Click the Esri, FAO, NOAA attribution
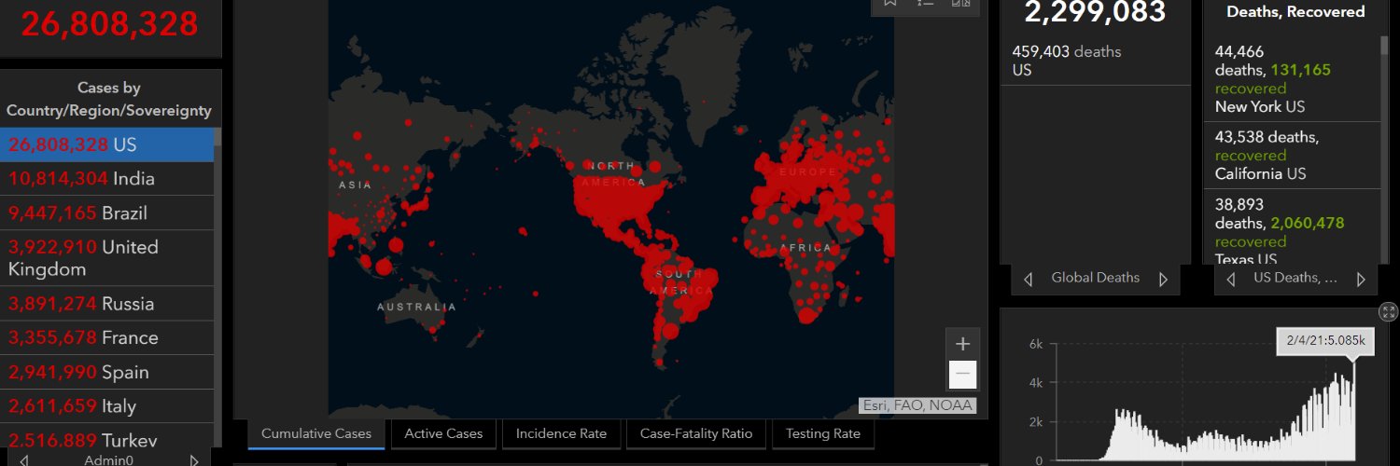Screen dimensions: 1400x466 point(917,405)
